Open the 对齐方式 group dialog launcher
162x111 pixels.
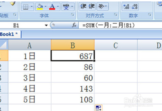click(116, 15)
